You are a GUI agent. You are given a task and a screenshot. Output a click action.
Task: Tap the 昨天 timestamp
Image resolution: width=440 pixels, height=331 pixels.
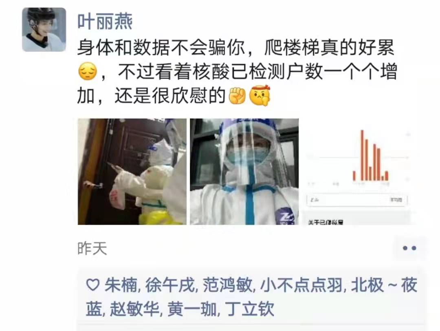tap(92, 249)
